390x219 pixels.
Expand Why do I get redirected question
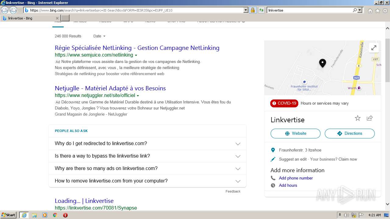147,144
